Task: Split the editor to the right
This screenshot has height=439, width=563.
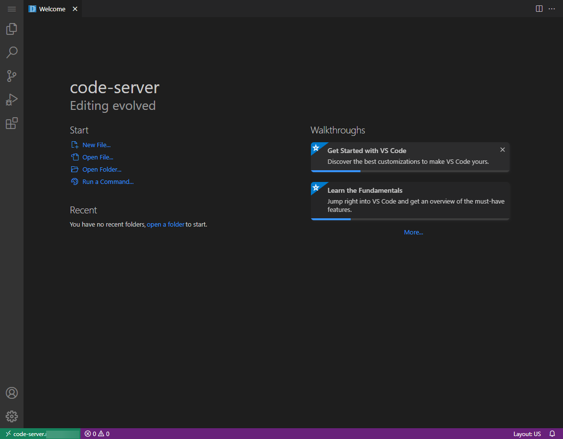Action: coord(539,9)
